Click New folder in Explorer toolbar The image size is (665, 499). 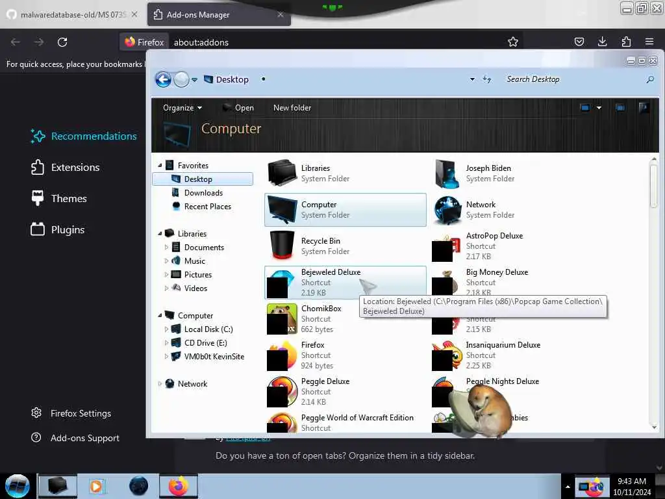click(x=292, y=108)
